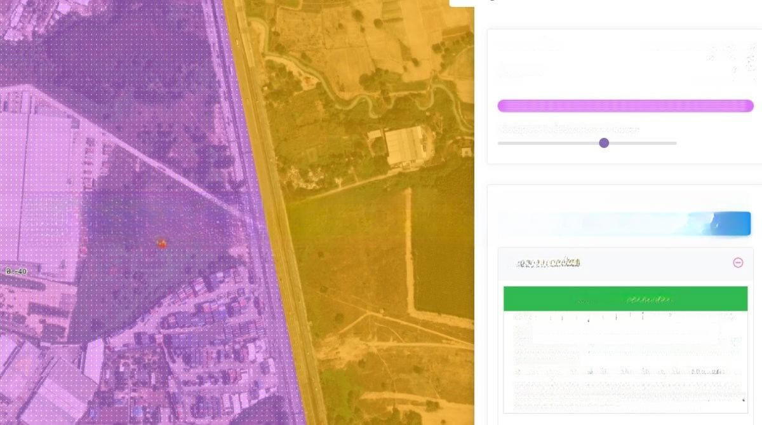Screen dimensions: 762x425
Task: Click the accordion section title text
Action: [x=548, y=262]
